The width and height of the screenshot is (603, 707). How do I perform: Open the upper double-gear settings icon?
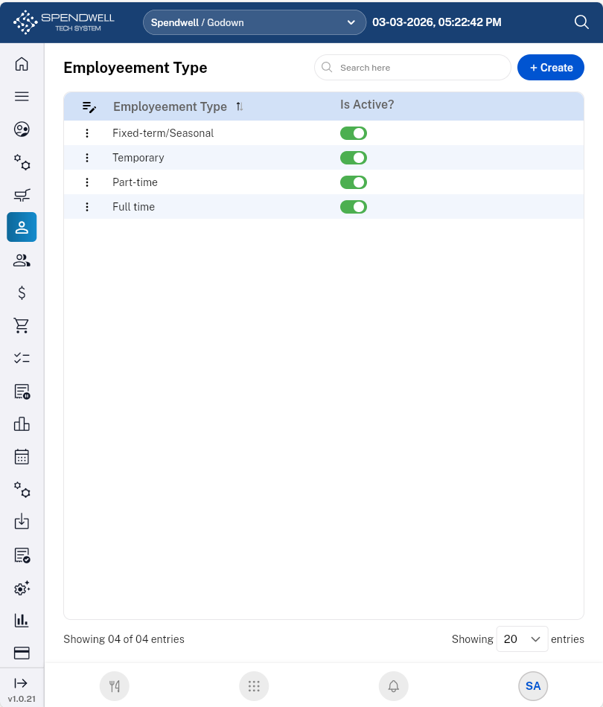click(22, 162)
